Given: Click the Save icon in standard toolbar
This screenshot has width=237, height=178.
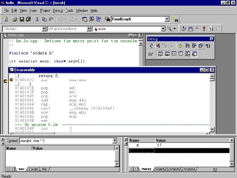Looking at the screenshot, I should tap(22, 19).
